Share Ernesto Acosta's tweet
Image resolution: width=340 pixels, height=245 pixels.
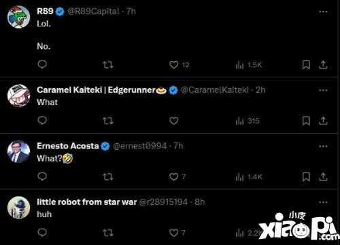pyautogui.click(x=323, y=176)
